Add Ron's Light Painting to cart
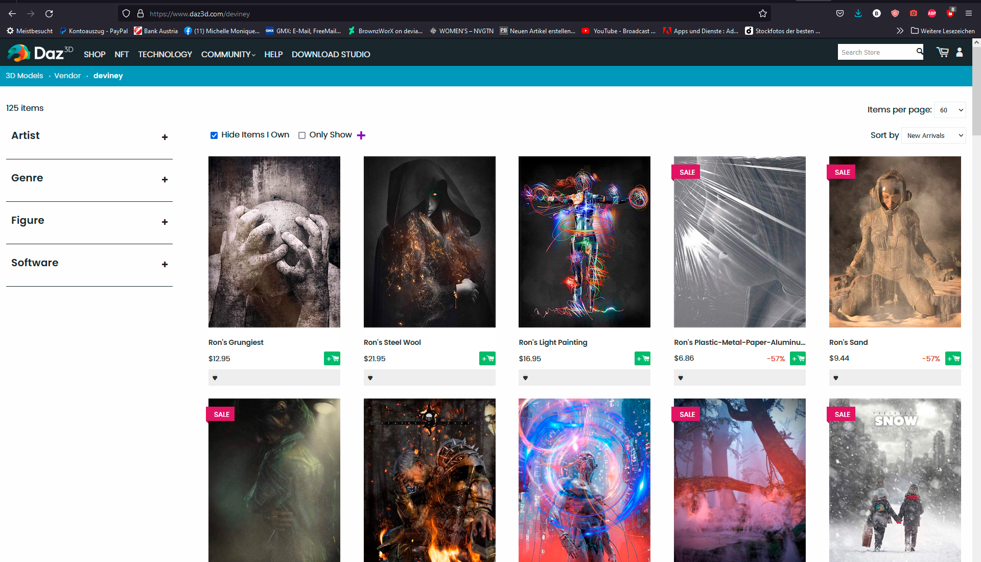The height and width of the screenshot is (562, 981). point(642,359)
